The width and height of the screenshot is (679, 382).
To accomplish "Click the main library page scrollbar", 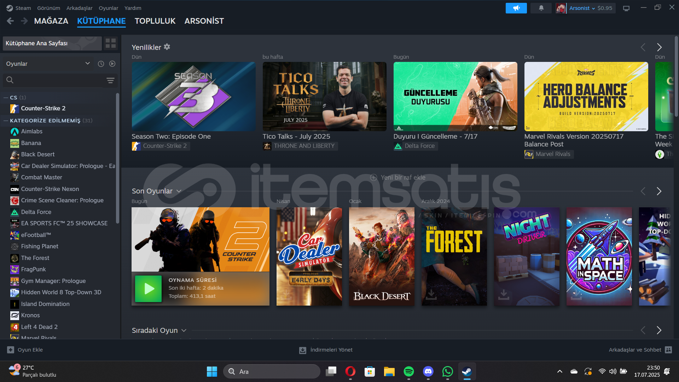I will (x=676, y=76).
